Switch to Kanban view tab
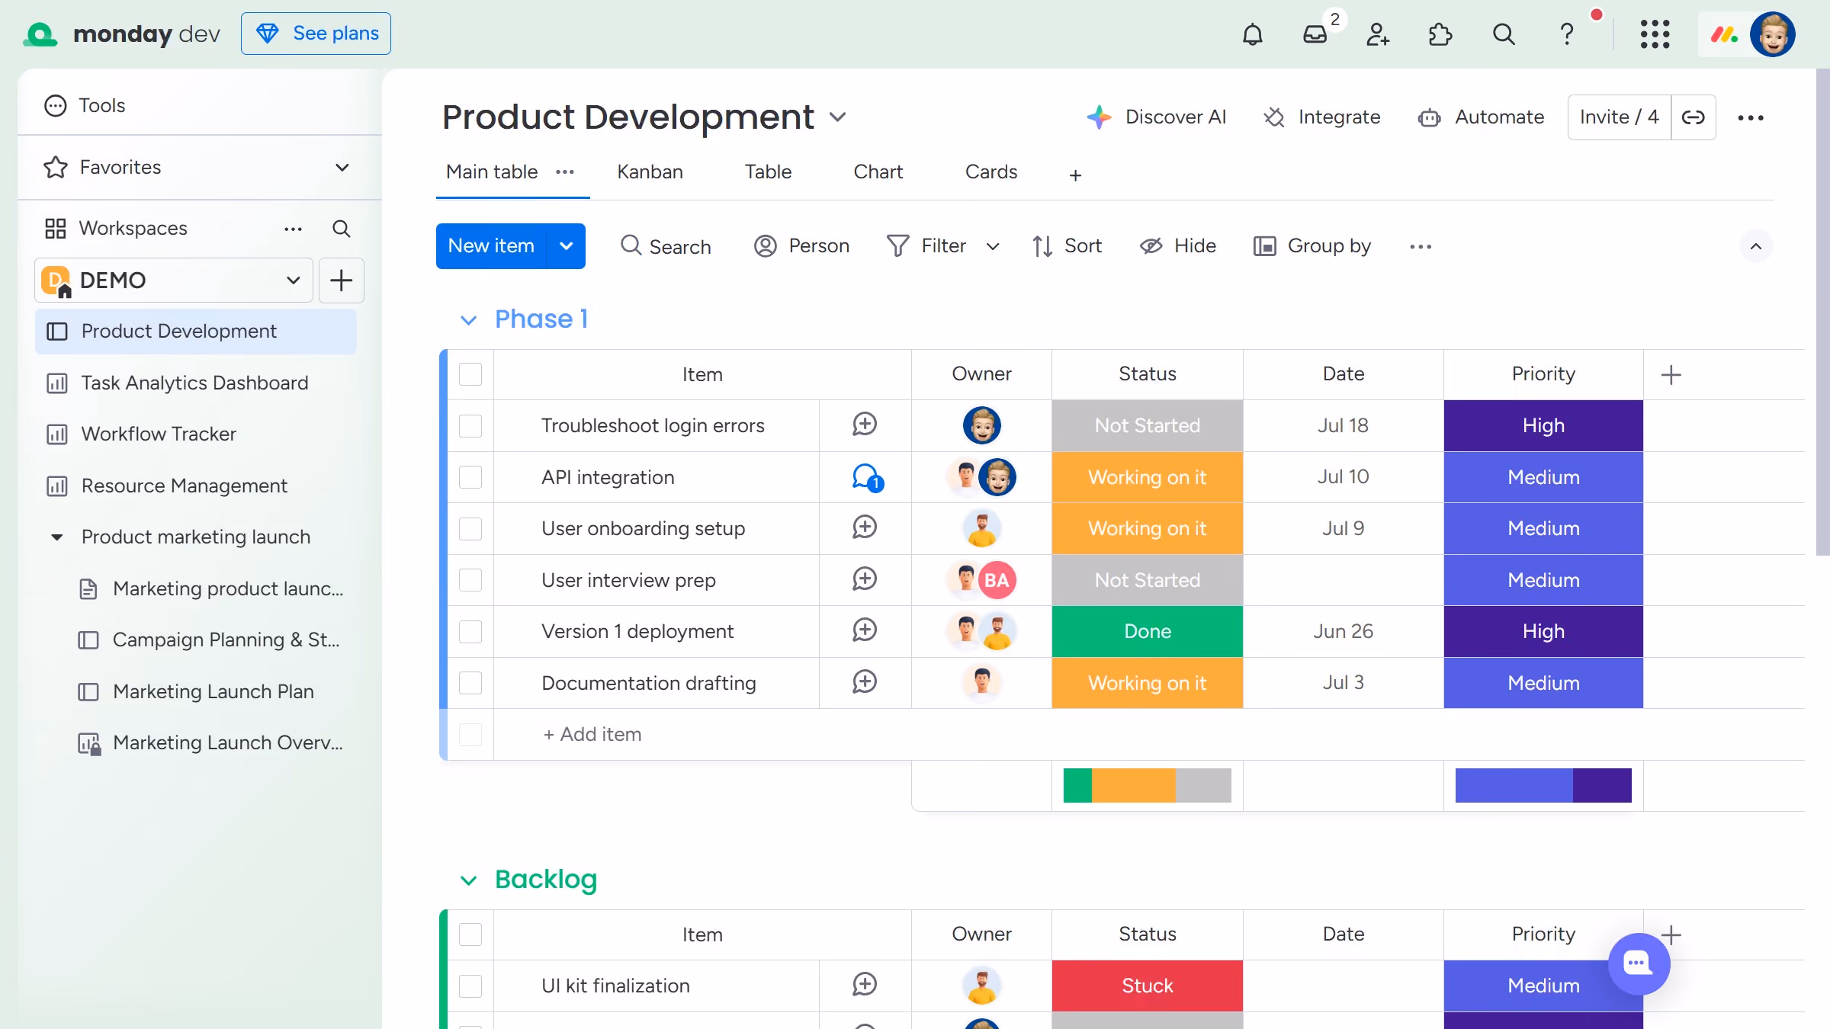This screenshot has height=1029, width=1830. pos(650,172)
